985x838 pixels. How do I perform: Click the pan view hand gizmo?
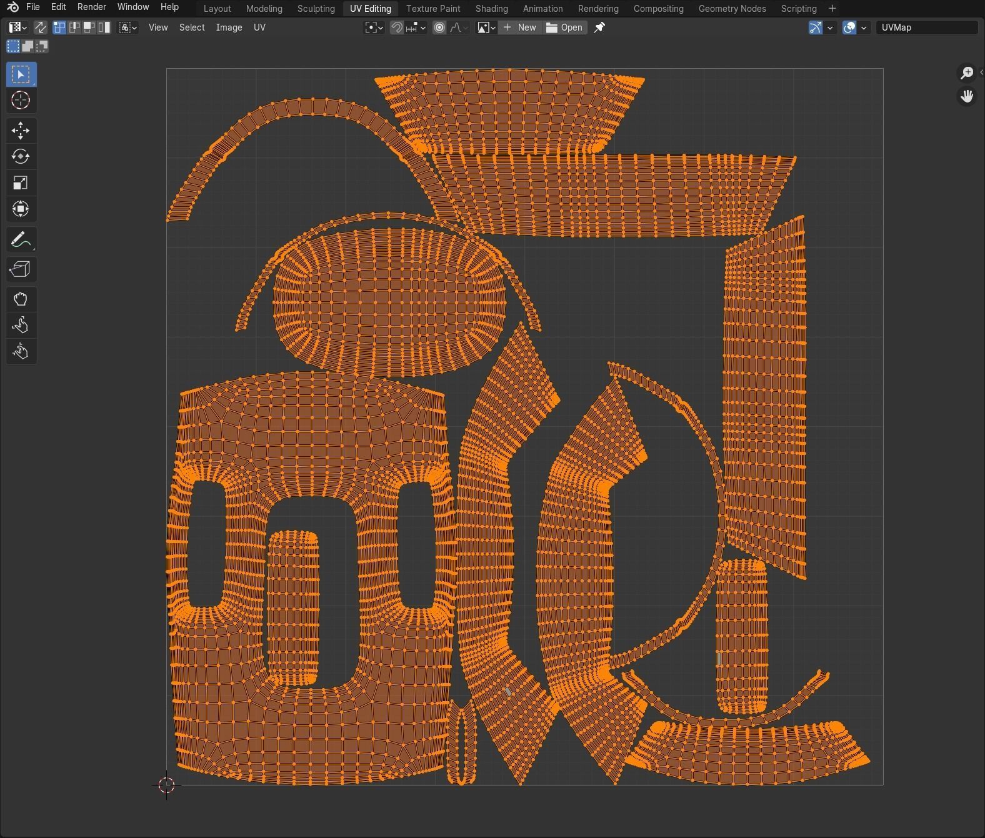pos(967,96)
